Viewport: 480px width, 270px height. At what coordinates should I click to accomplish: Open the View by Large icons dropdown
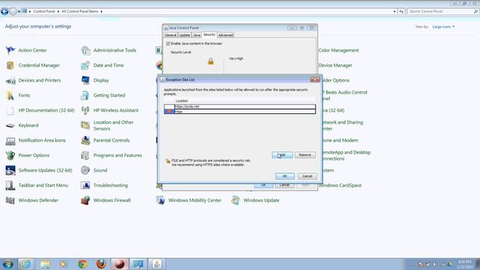point(443,27)
